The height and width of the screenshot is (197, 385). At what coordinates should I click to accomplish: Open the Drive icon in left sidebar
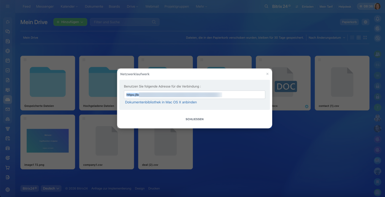8,100
